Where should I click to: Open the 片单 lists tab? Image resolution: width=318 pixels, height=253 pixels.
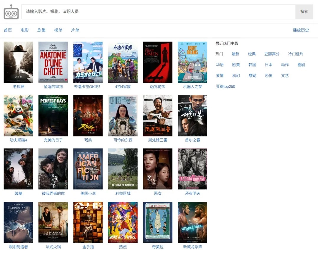75,30
